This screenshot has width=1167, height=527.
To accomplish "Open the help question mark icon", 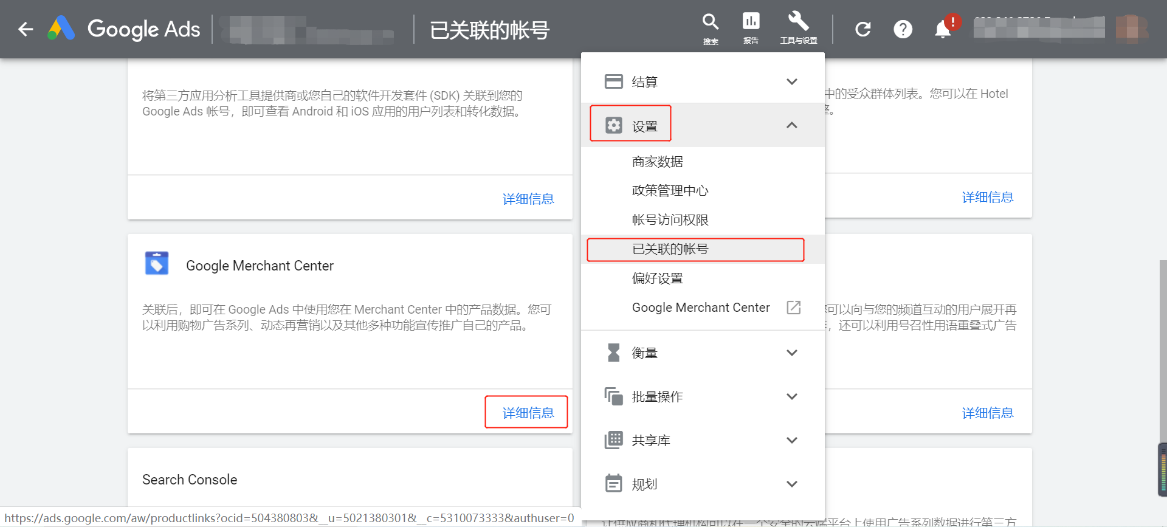I will [x=903, y=29].
